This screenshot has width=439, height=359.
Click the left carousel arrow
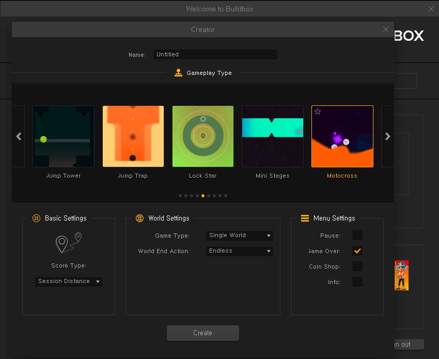tap(19, 136)
